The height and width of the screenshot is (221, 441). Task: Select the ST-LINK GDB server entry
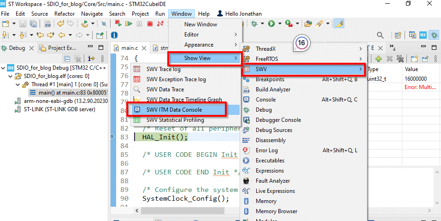(x=55, y=109)
